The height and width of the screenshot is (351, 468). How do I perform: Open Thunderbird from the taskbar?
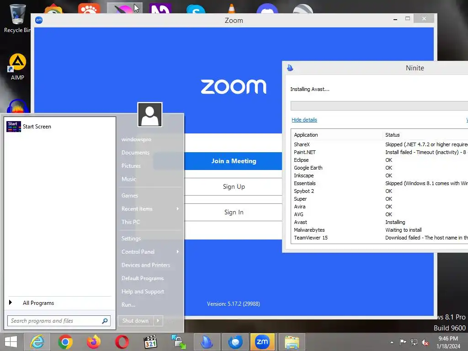click(x=235, y=342)
